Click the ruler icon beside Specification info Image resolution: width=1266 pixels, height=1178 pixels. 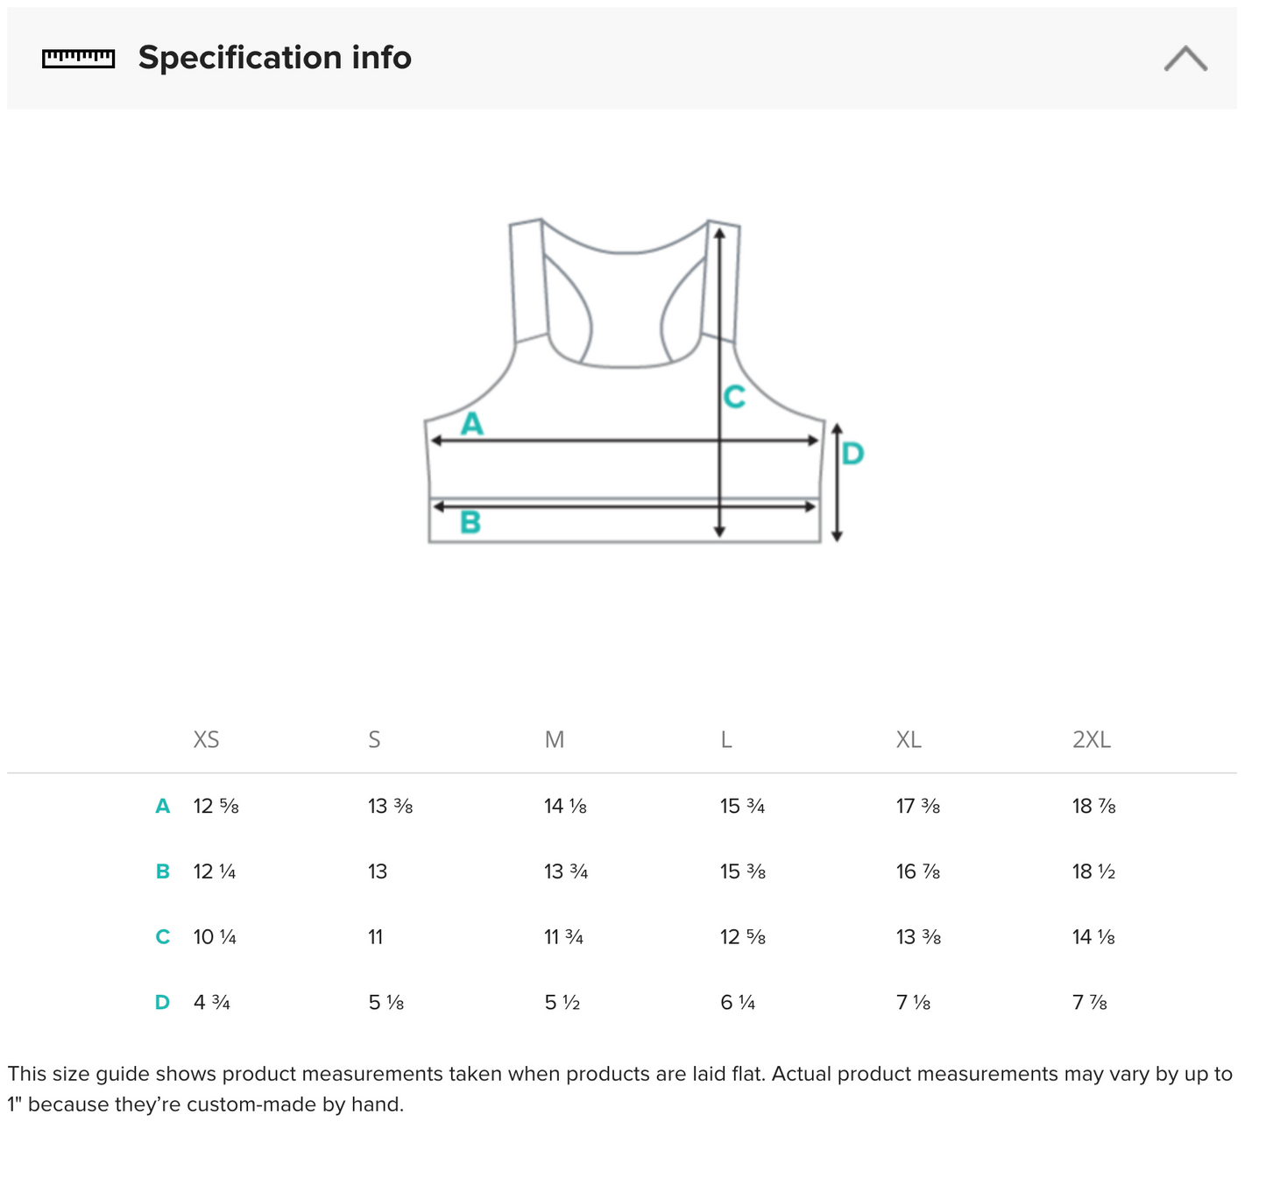click(x=79, y=59)
